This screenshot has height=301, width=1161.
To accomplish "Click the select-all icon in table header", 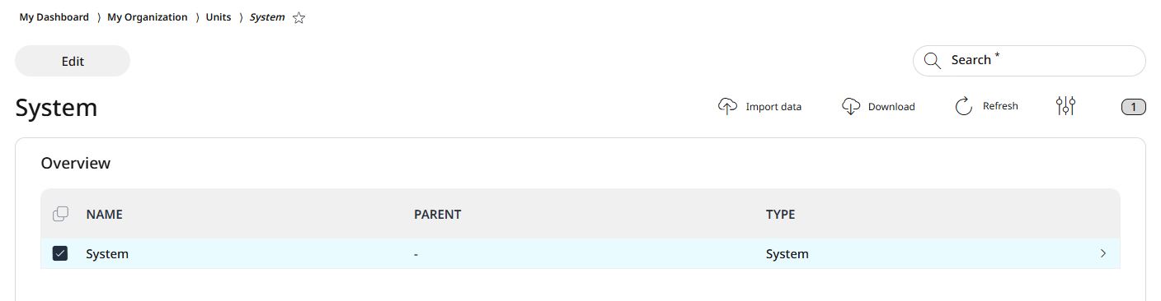I will click(60, 214).
